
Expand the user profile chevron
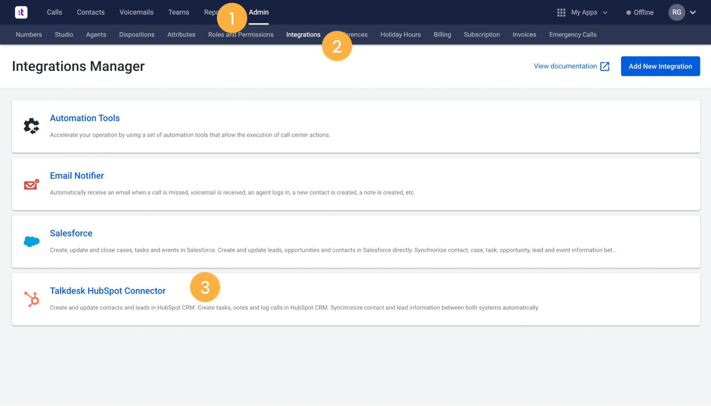pos(693,12)
